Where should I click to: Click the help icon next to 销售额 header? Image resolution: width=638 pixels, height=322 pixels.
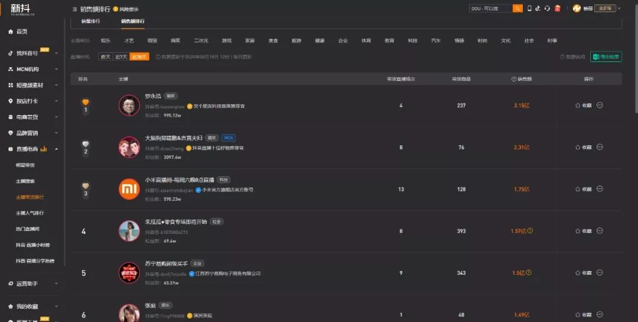514,79
